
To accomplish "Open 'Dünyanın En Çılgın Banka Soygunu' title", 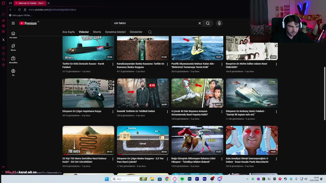I will tap(140, 160).
